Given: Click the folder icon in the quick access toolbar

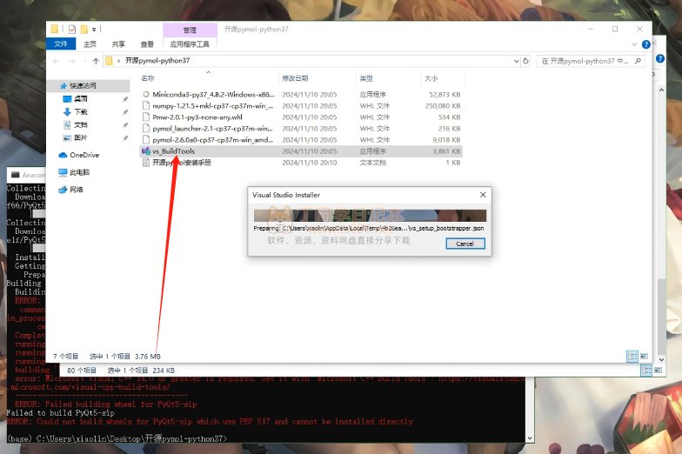Looking at the screenshot, I should [54, 30].
